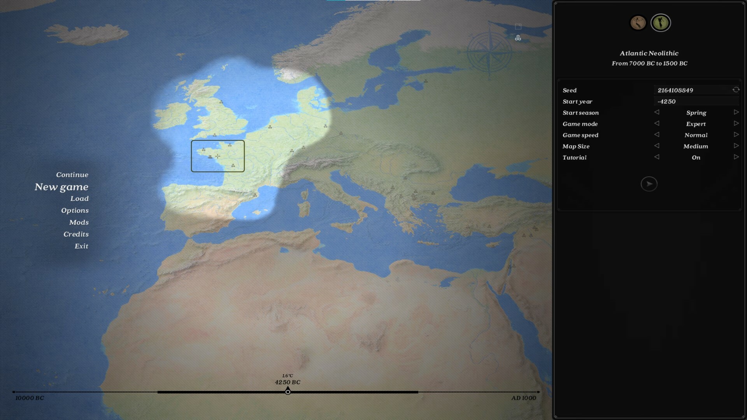Click the crosshair inside the region rectangle
The width and height of the screenshot is (747, 420).
click(x=217, y=156)
